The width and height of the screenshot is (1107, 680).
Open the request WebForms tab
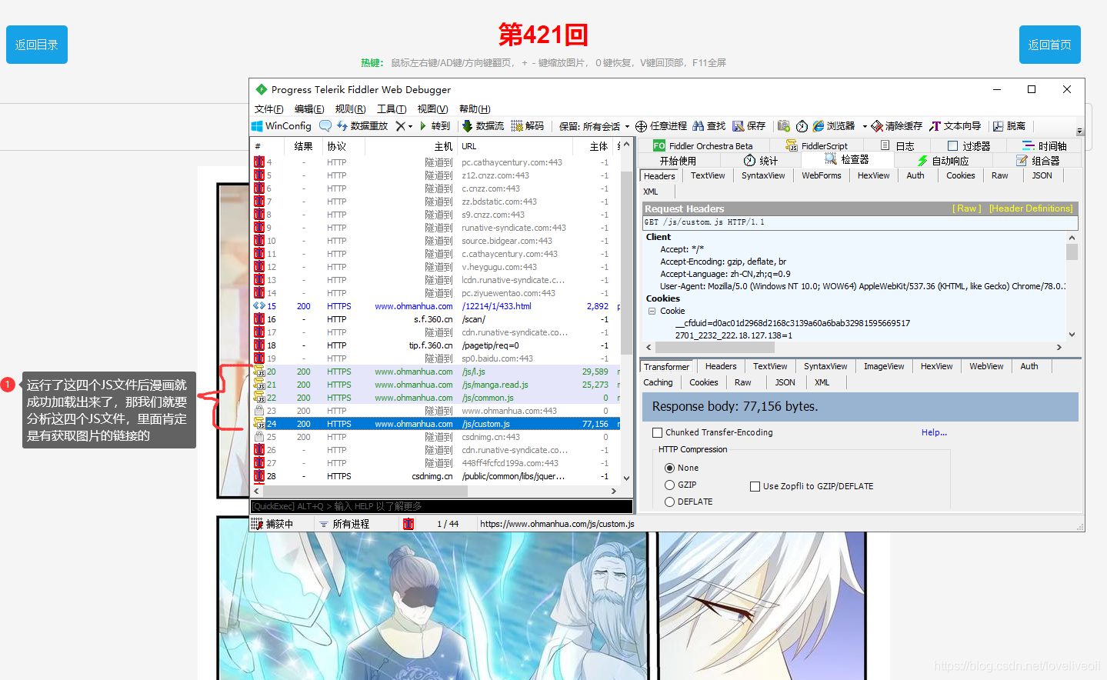click(x=822, y=175)
